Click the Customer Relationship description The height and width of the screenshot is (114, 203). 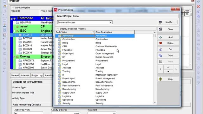point(106,47)
